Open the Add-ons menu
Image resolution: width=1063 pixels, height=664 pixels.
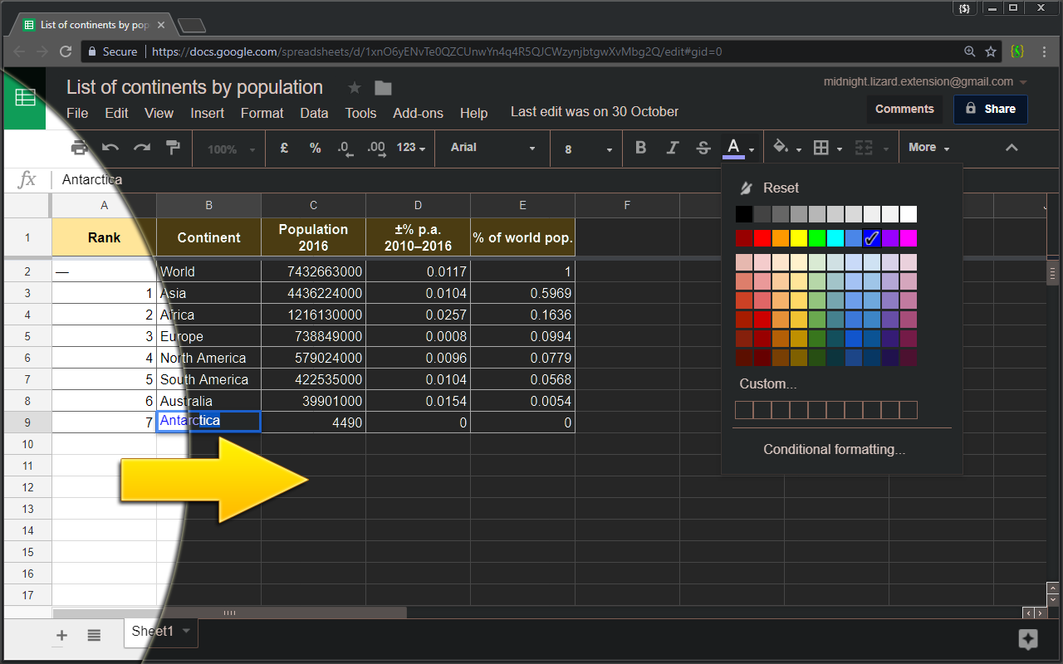coord(418,113)
